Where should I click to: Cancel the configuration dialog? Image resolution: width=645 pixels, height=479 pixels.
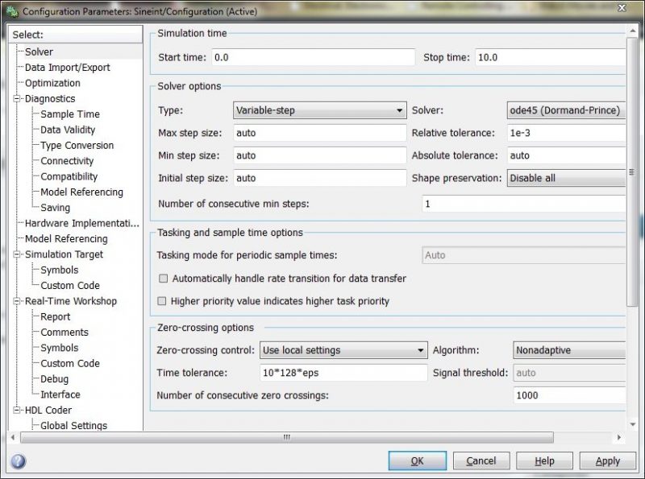click(x=481, y=460)
